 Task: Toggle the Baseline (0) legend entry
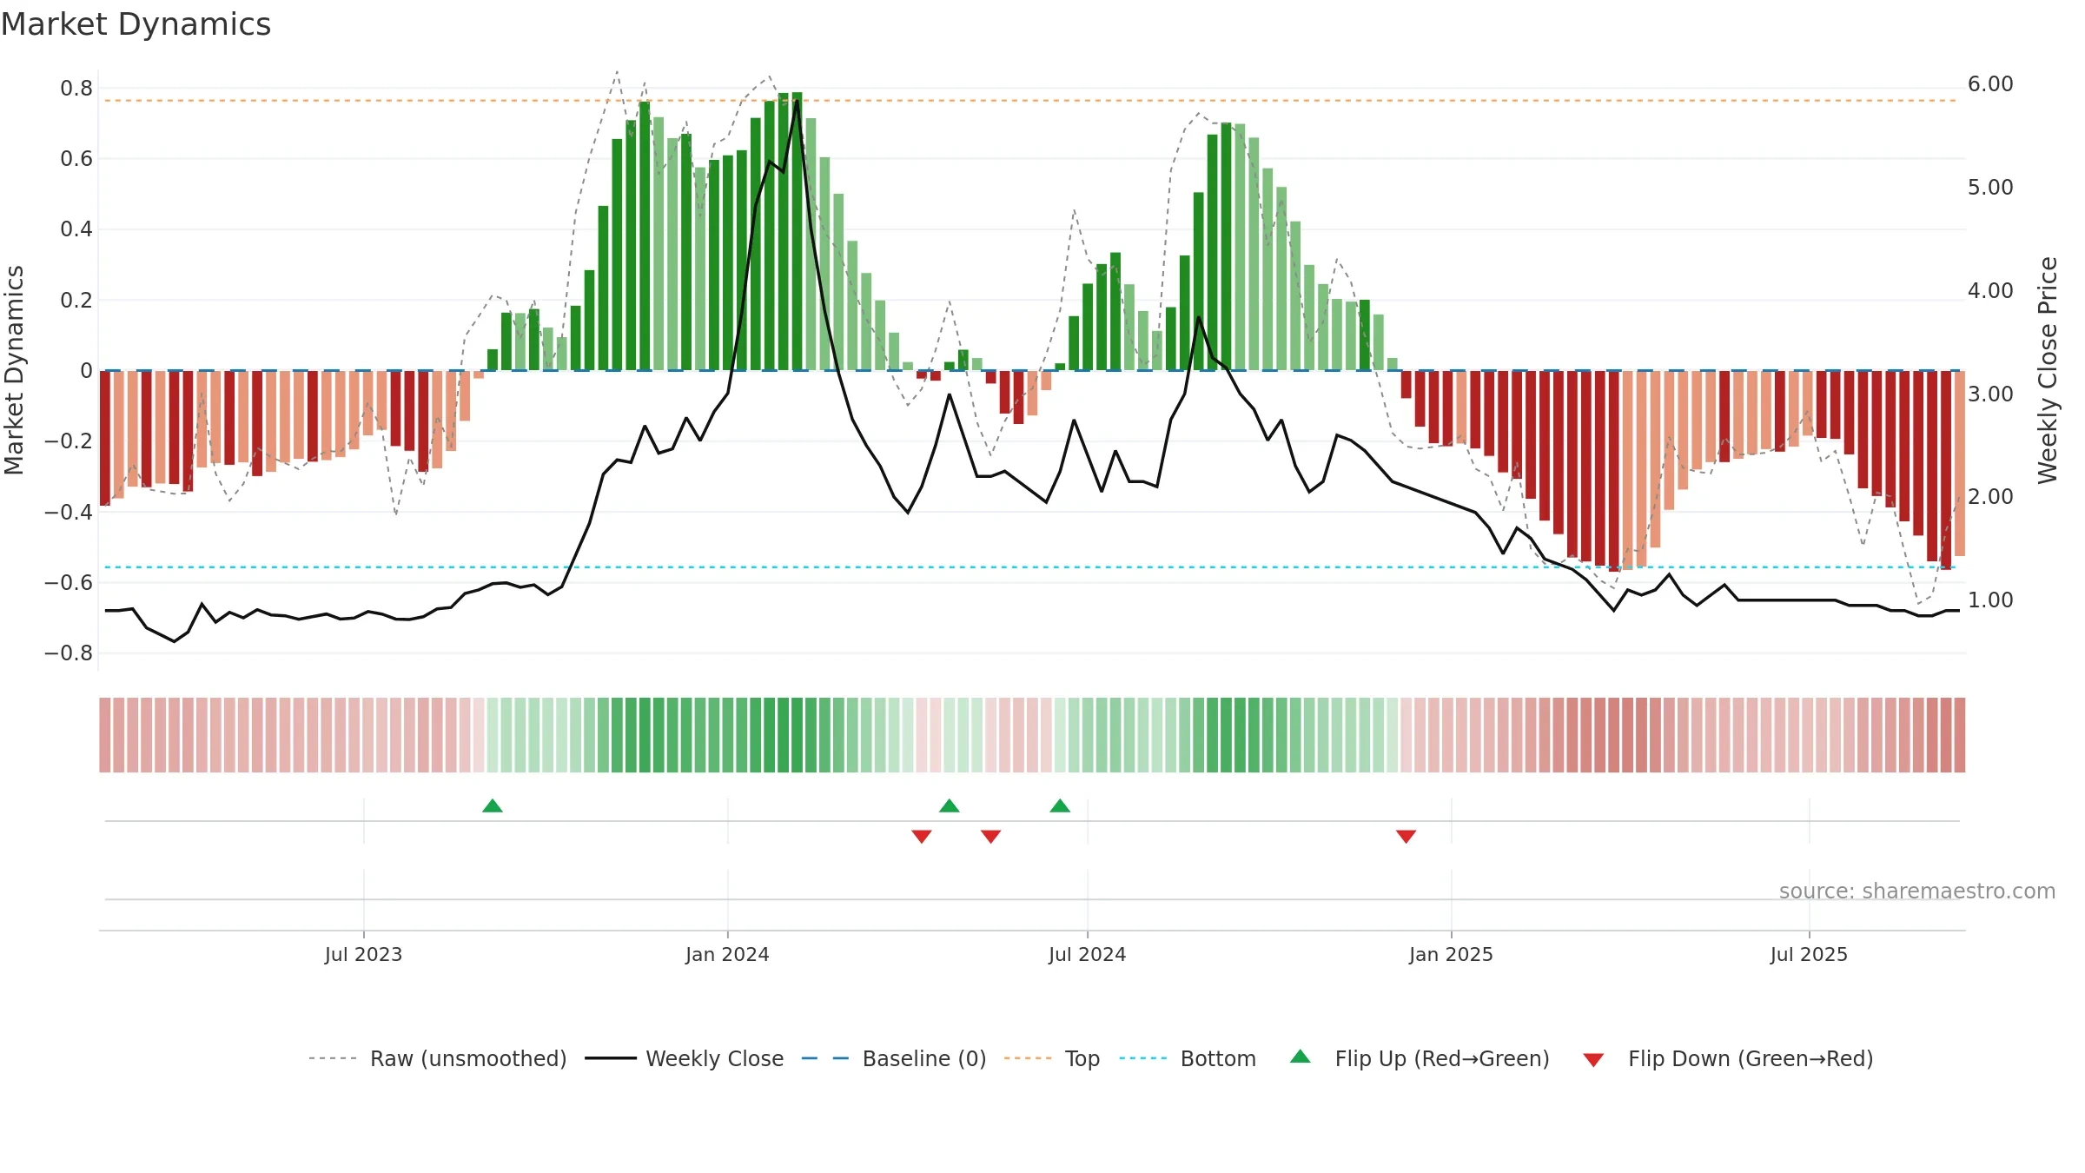coord(893,1058)
